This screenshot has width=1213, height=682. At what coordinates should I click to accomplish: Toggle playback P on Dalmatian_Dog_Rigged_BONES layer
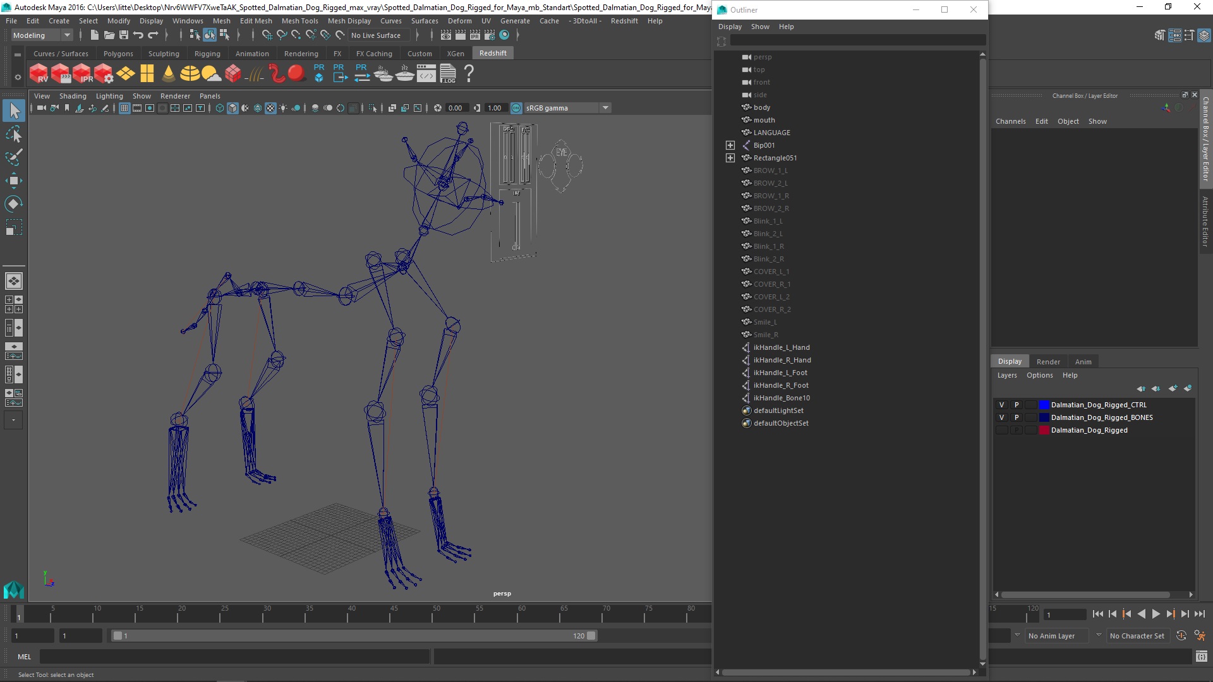point(1017,417)
